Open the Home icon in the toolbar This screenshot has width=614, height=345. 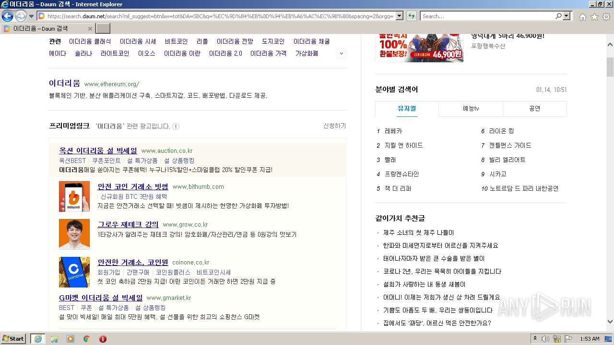[582, 16]
